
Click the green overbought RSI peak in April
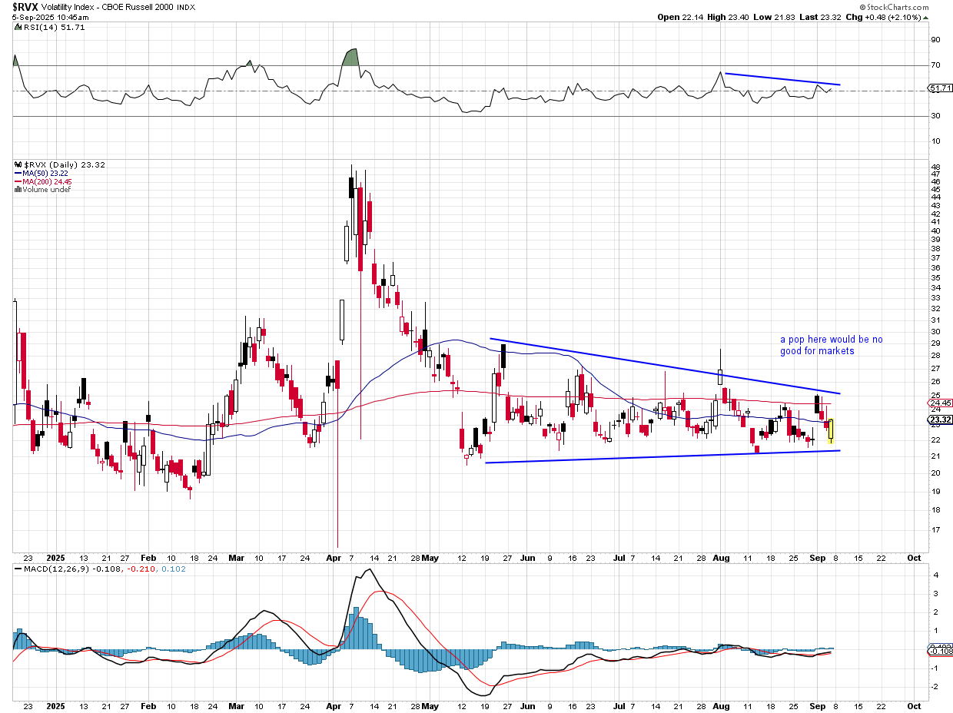click(351, 58)
